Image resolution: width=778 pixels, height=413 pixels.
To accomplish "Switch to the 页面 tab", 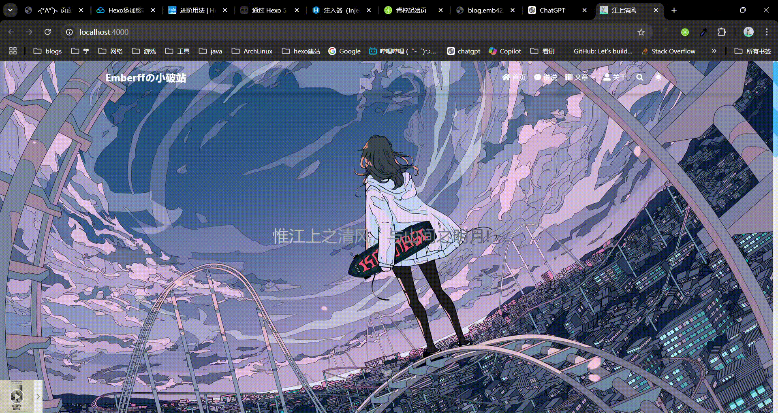I will click(x=53, y=10).
